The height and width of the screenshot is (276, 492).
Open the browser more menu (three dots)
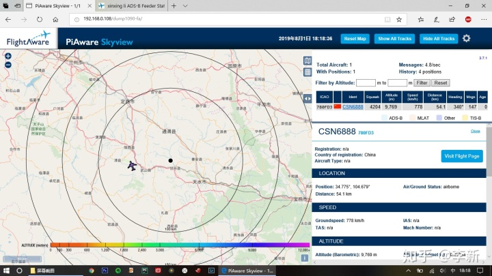click(484, 19)
